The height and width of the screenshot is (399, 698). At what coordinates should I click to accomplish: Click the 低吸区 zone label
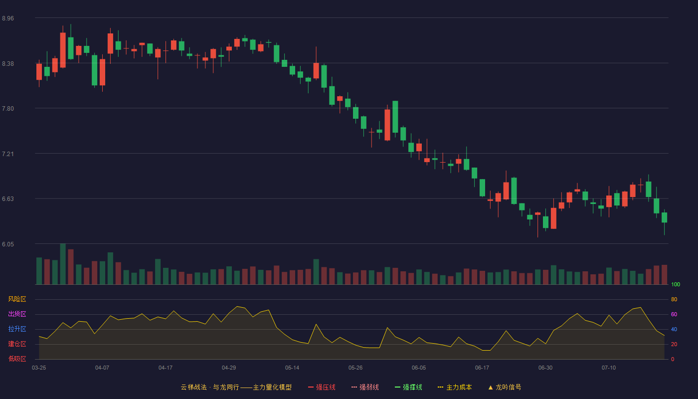click(17, 359)
